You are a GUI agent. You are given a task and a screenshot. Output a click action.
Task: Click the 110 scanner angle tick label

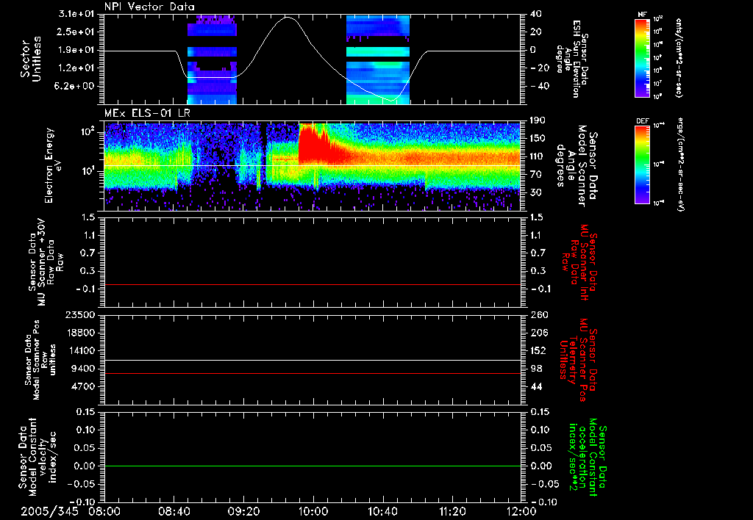click(538, 156)
